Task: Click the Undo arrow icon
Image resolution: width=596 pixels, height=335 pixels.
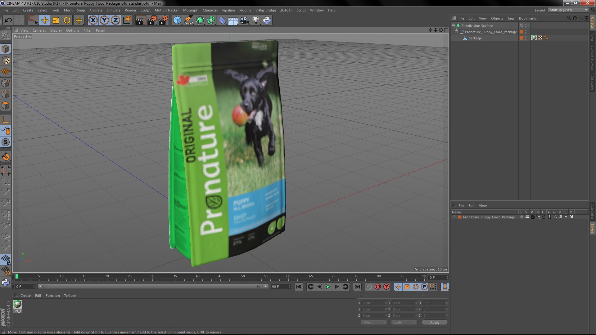Action: pos(8,20)
